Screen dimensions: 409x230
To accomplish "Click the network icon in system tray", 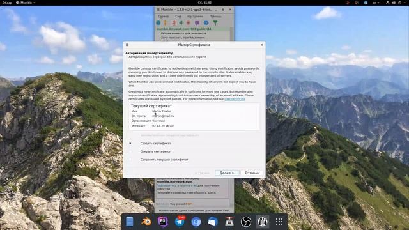I will click(388, 3).
